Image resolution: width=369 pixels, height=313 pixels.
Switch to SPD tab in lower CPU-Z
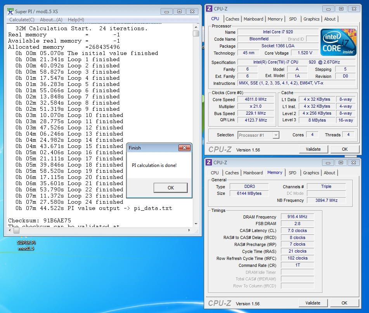coord(293,173)
